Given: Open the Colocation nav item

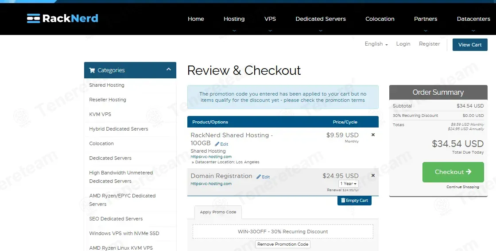Looking at the screenshot, I should (x=380, y=19).
